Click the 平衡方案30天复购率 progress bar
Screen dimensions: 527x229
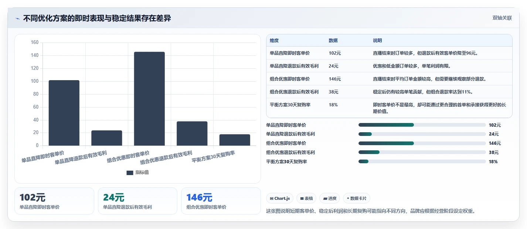422,161
